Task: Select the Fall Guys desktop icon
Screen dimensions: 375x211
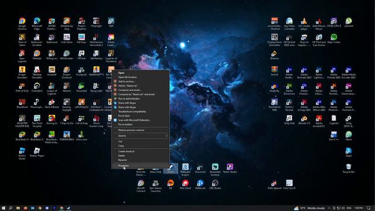Action: click(81, 39)
